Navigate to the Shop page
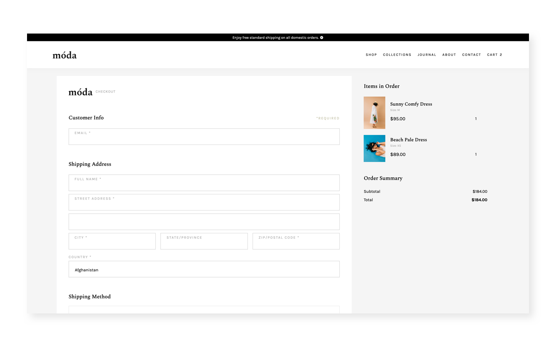 click(x=371, y=54)
